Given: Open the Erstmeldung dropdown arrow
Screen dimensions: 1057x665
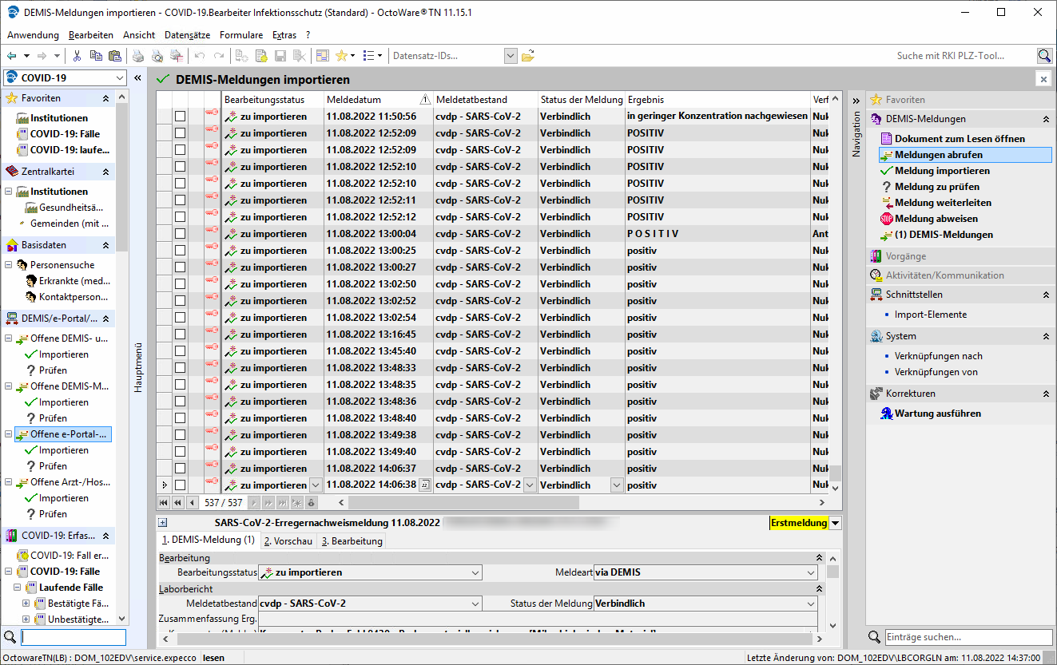Looking at the screenshot, I should pyautogui.click(x=835, y=523).
